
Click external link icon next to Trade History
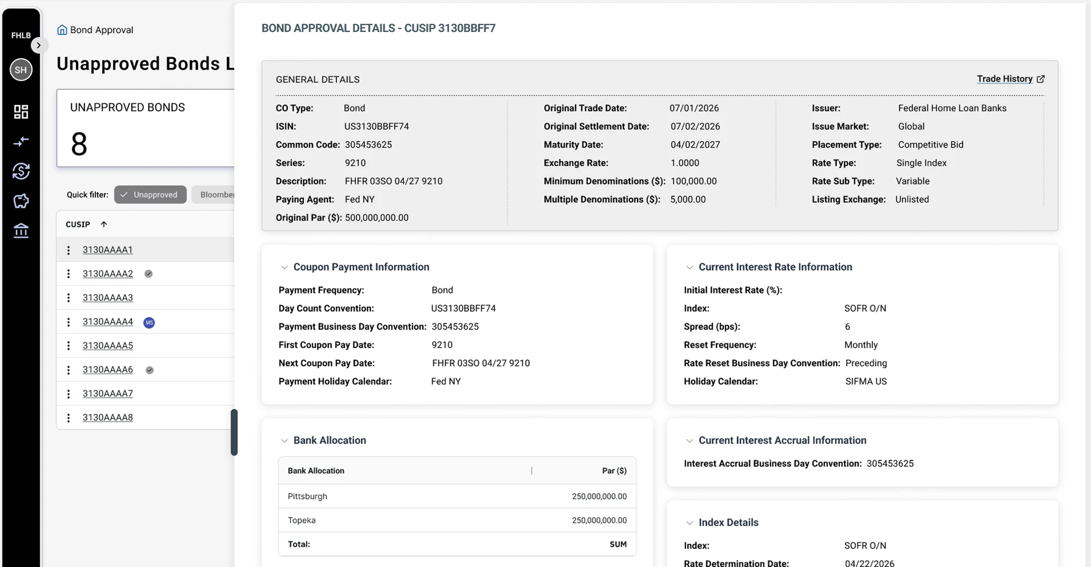(1040, 79)
